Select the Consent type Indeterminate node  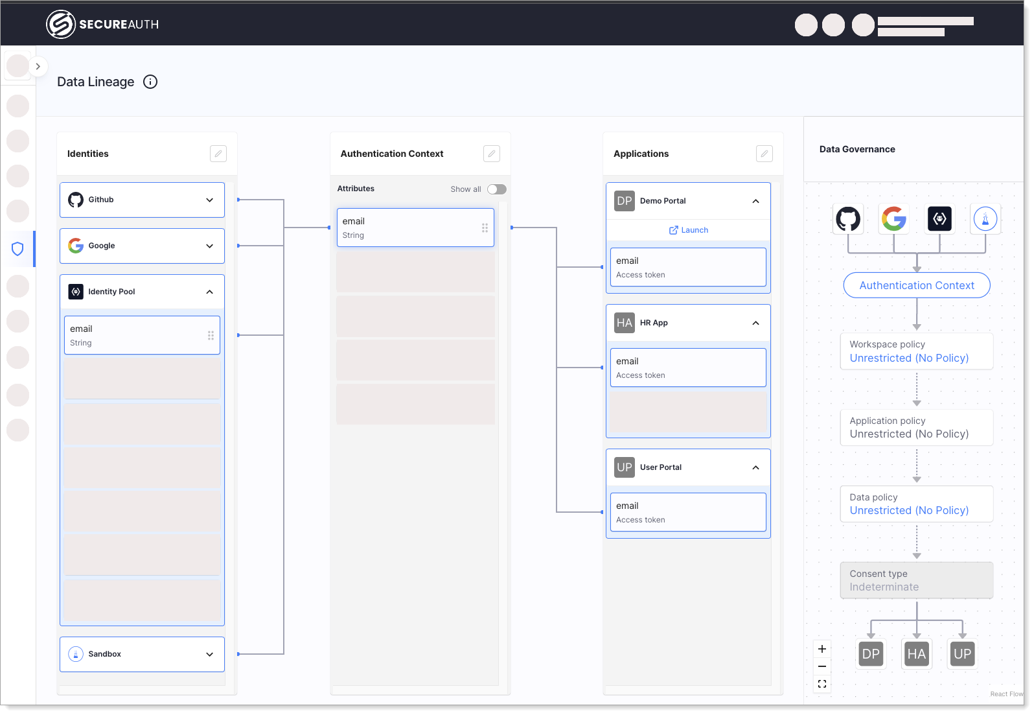click(x=917, y=580)
